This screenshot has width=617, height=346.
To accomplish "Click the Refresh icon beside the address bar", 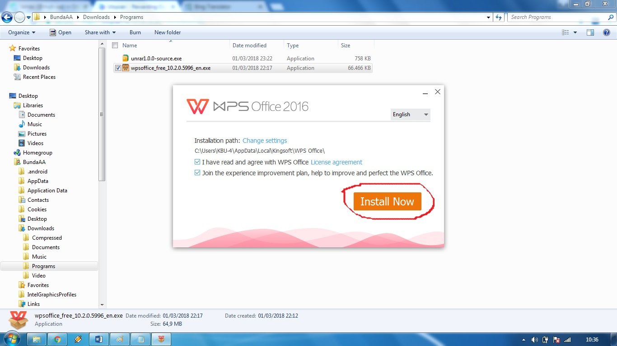I will 497,17.
